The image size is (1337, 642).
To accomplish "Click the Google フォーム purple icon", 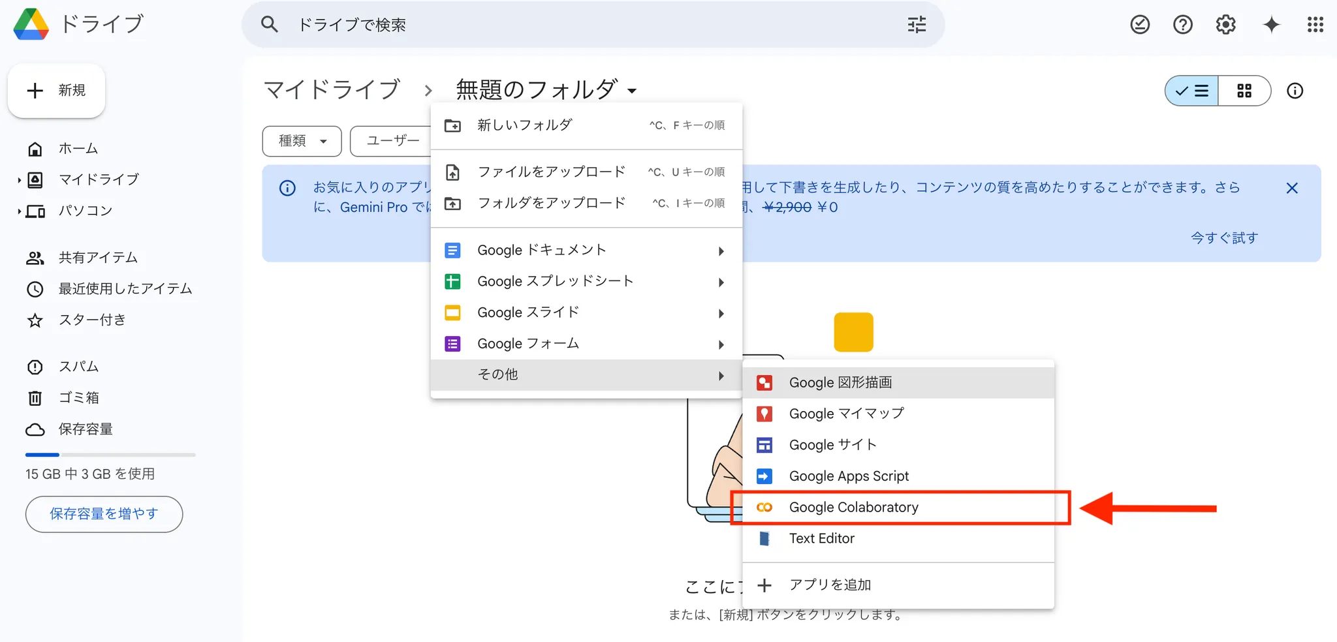I will click(x=452, y=344).
